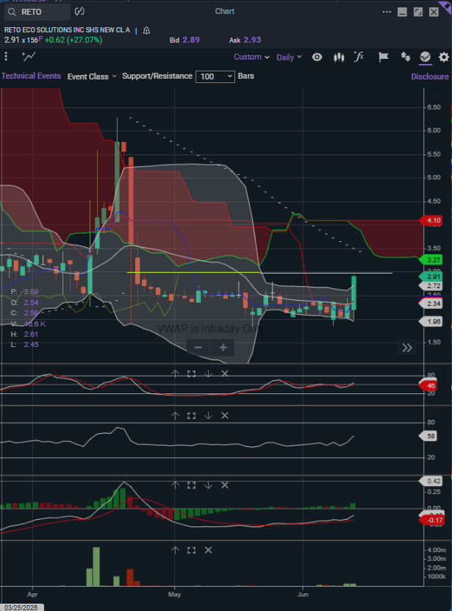The width and height of the screenshot is (452, 611).
Task: Toggle the eye visibility icon in toolbar
Action: tap(318, 57)
